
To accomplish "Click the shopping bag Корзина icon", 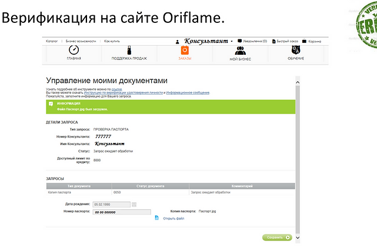I will click(305, 41).
